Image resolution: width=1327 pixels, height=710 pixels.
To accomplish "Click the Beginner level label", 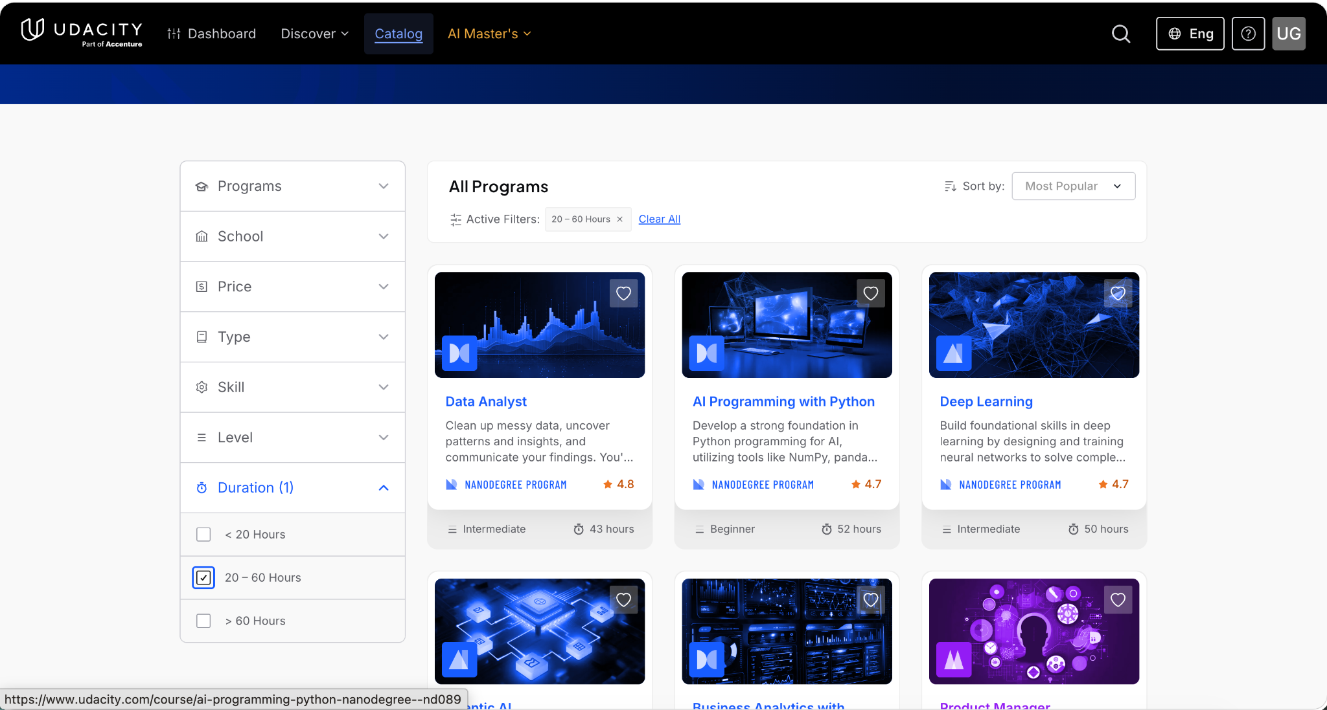I will coord(732,529).
